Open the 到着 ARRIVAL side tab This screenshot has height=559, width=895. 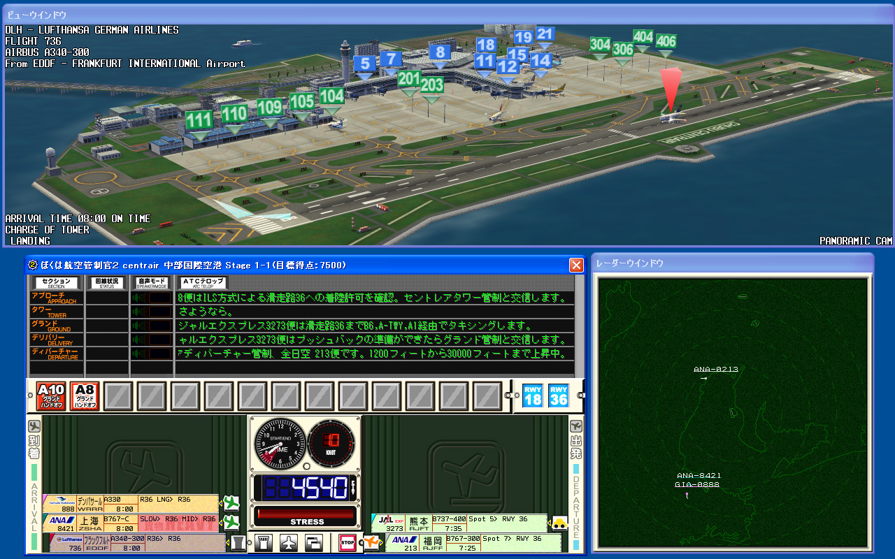pos(34,484)
